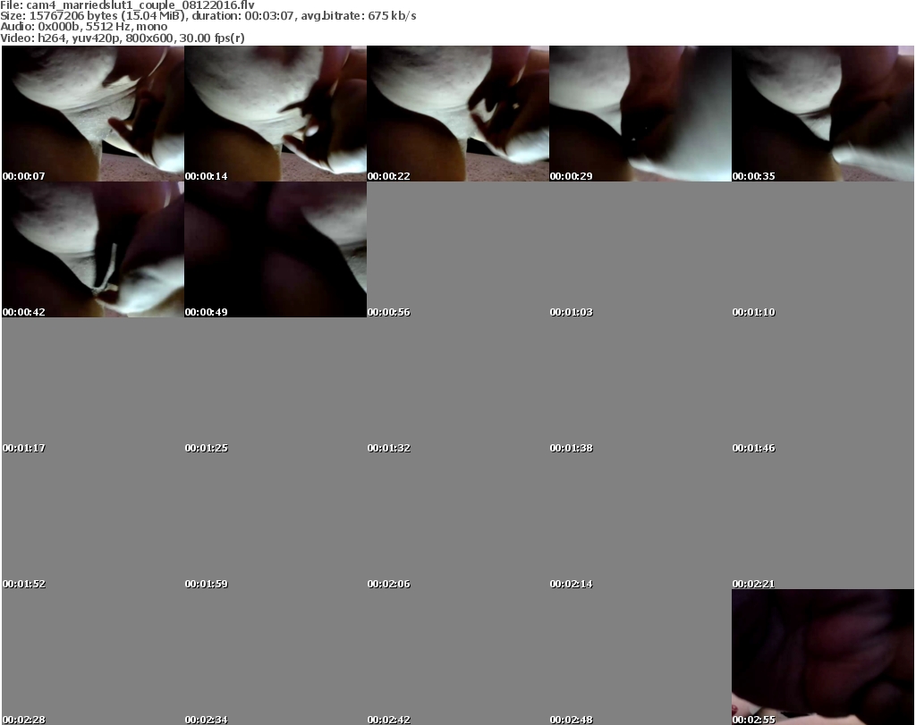Click the frame labeled 00:00:35
Screen dimensions: 916x725
click(823, 114)
